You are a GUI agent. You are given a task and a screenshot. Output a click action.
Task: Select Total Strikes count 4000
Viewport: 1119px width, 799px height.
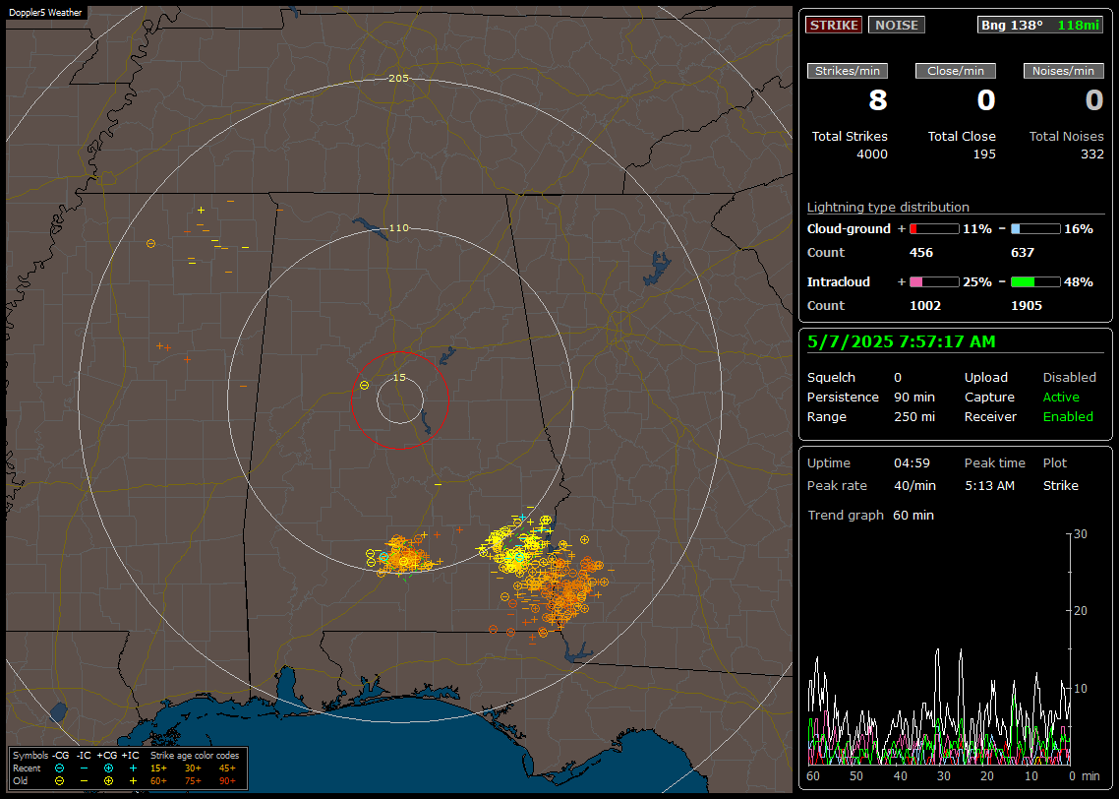coord(872,154)
